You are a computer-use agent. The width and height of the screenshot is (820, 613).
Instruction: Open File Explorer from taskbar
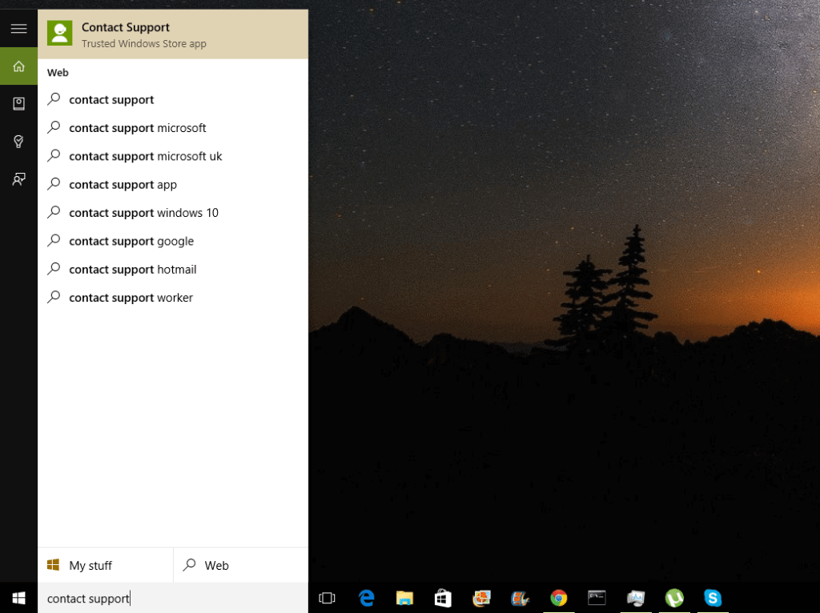pos(404,598)
